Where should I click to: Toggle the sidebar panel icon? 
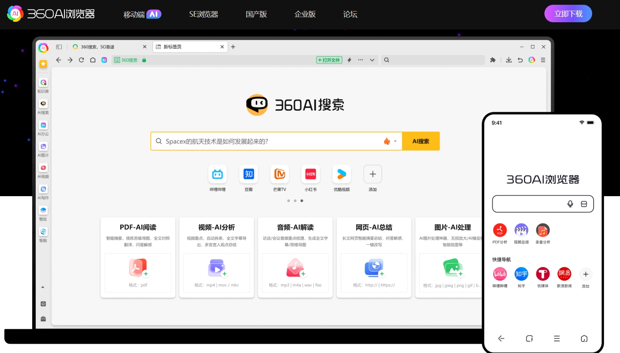(x=59, y=47)
